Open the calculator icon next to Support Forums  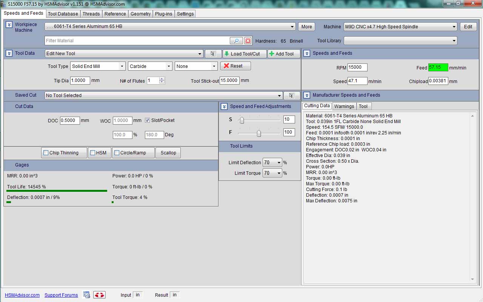[x=87, y=295]
